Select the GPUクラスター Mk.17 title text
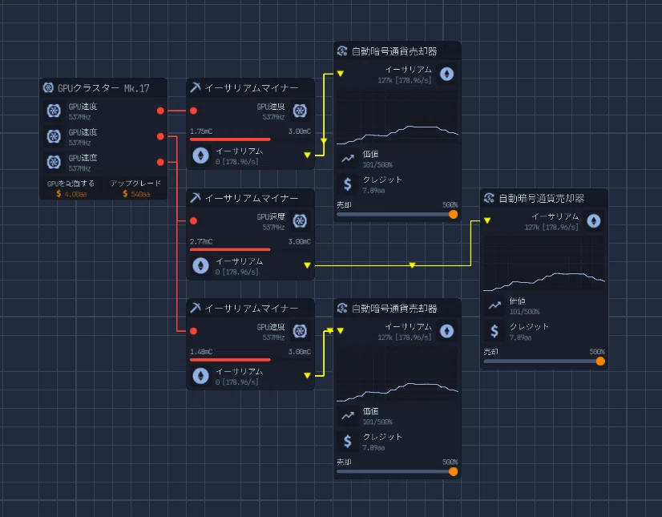The width and height of the screenshot is (662, 517). coord(103,88)
